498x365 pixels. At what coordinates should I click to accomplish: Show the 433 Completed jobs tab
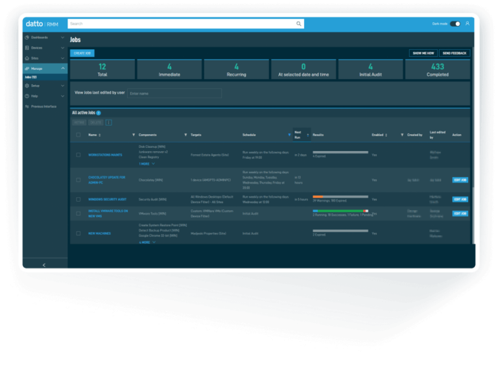[437, 69]
